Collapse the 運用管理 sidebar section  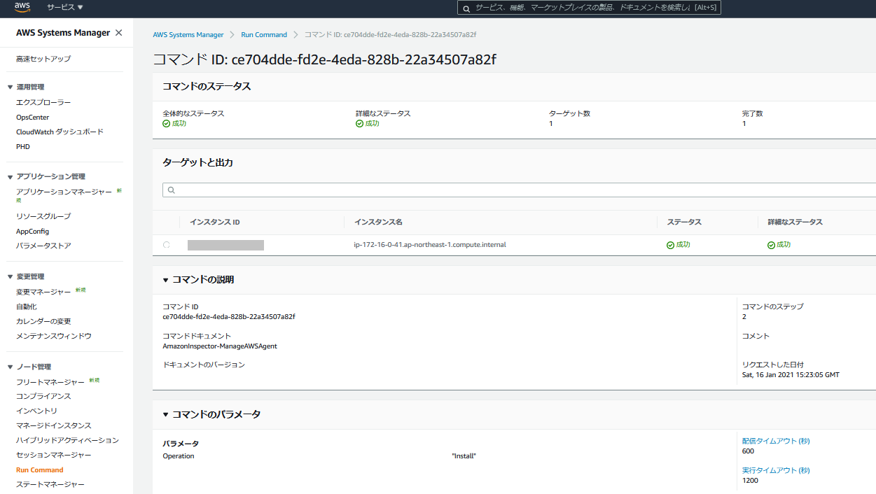10,87
